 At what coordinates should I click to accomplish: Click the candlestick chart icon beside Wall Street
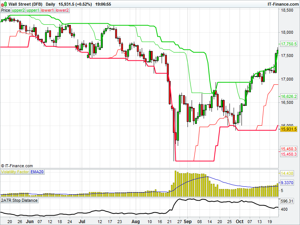(x=5, y=4)
